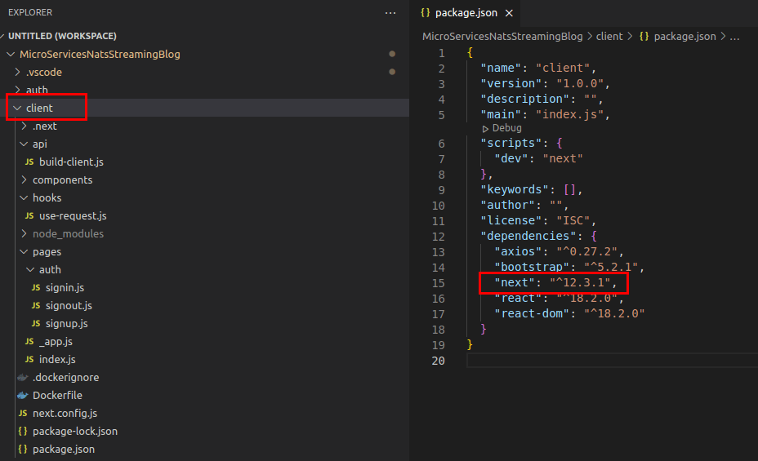Click the breadcrumb ellipsis segment
The height and width of the screenshot is (461, 758).
734,37
